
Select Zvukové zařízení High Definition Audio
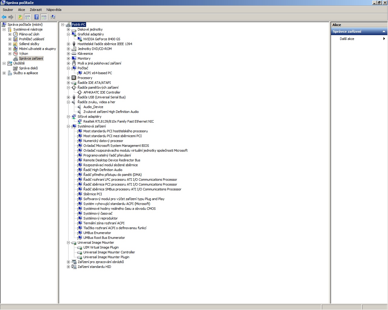pos(111,112)
